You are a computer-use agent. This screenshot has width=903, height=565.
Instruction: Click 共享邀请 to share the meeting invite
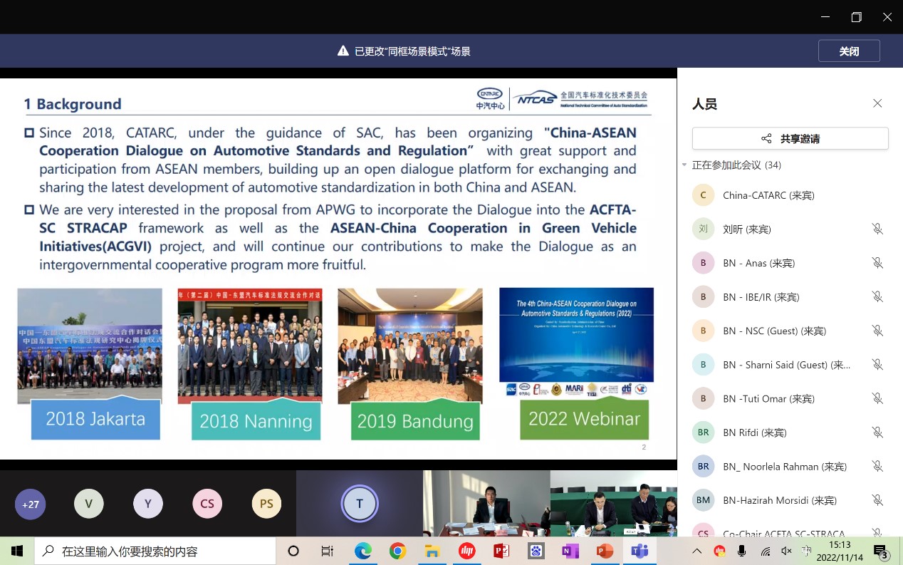790,138
